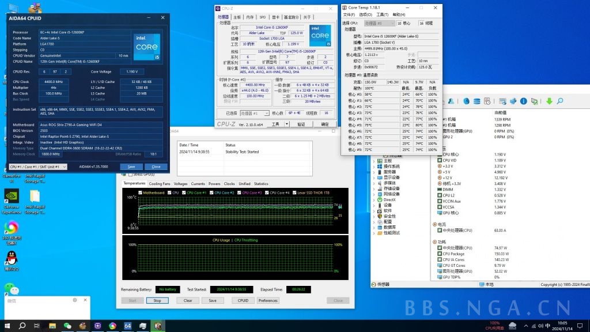Click the green download arrow in AIDA64 toolbar
Screen dimensions: 590x332
pos(549,101)
